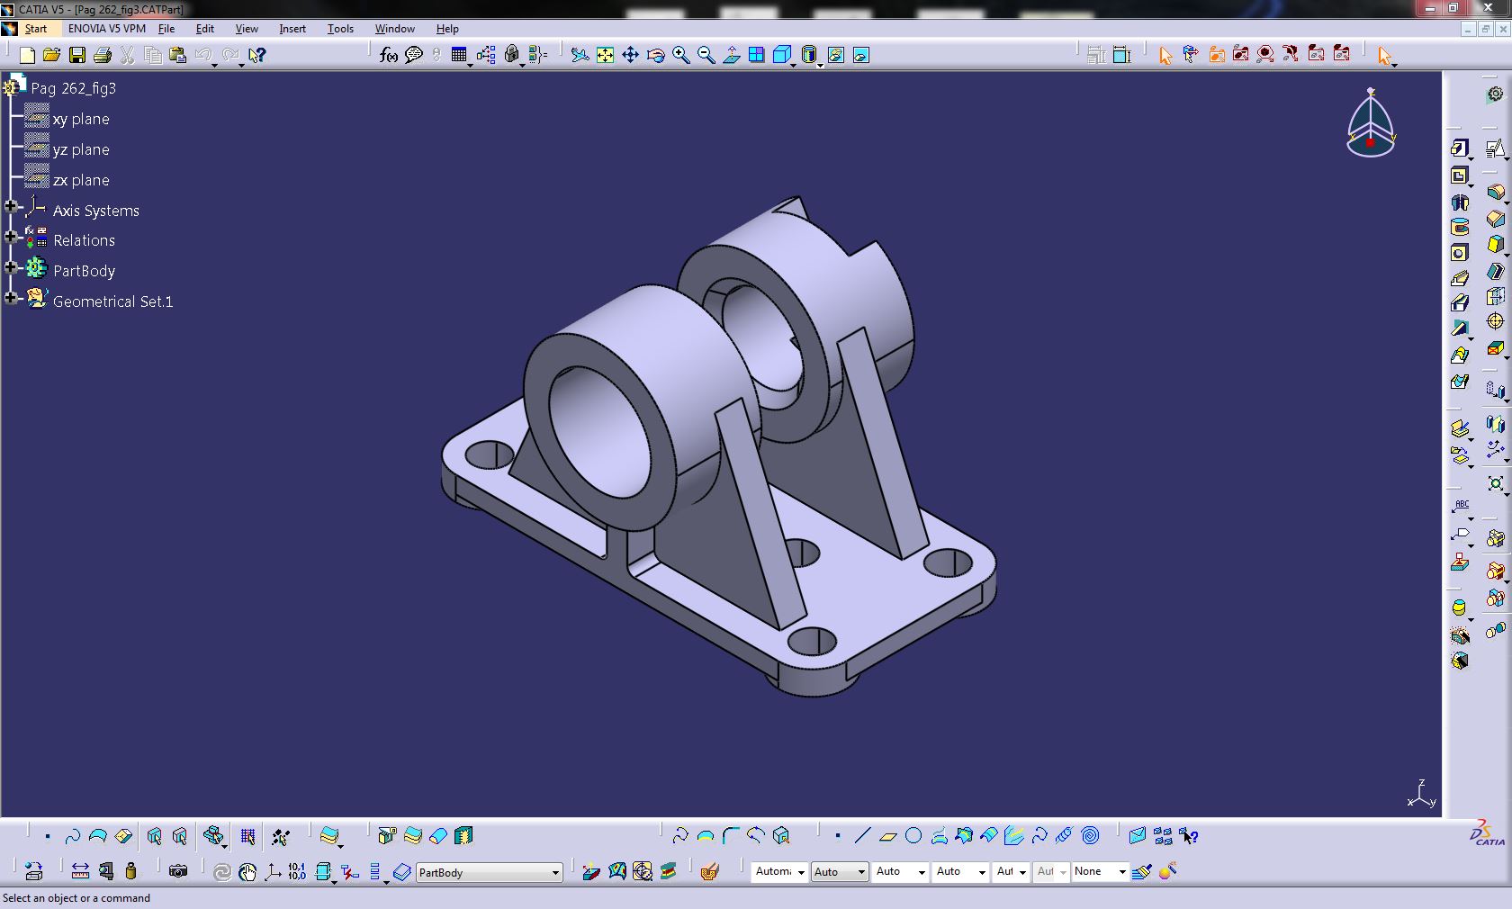This screenshot has width=1512, height=909.
Task: Select xy plane in tree
Action: point(81,119)
